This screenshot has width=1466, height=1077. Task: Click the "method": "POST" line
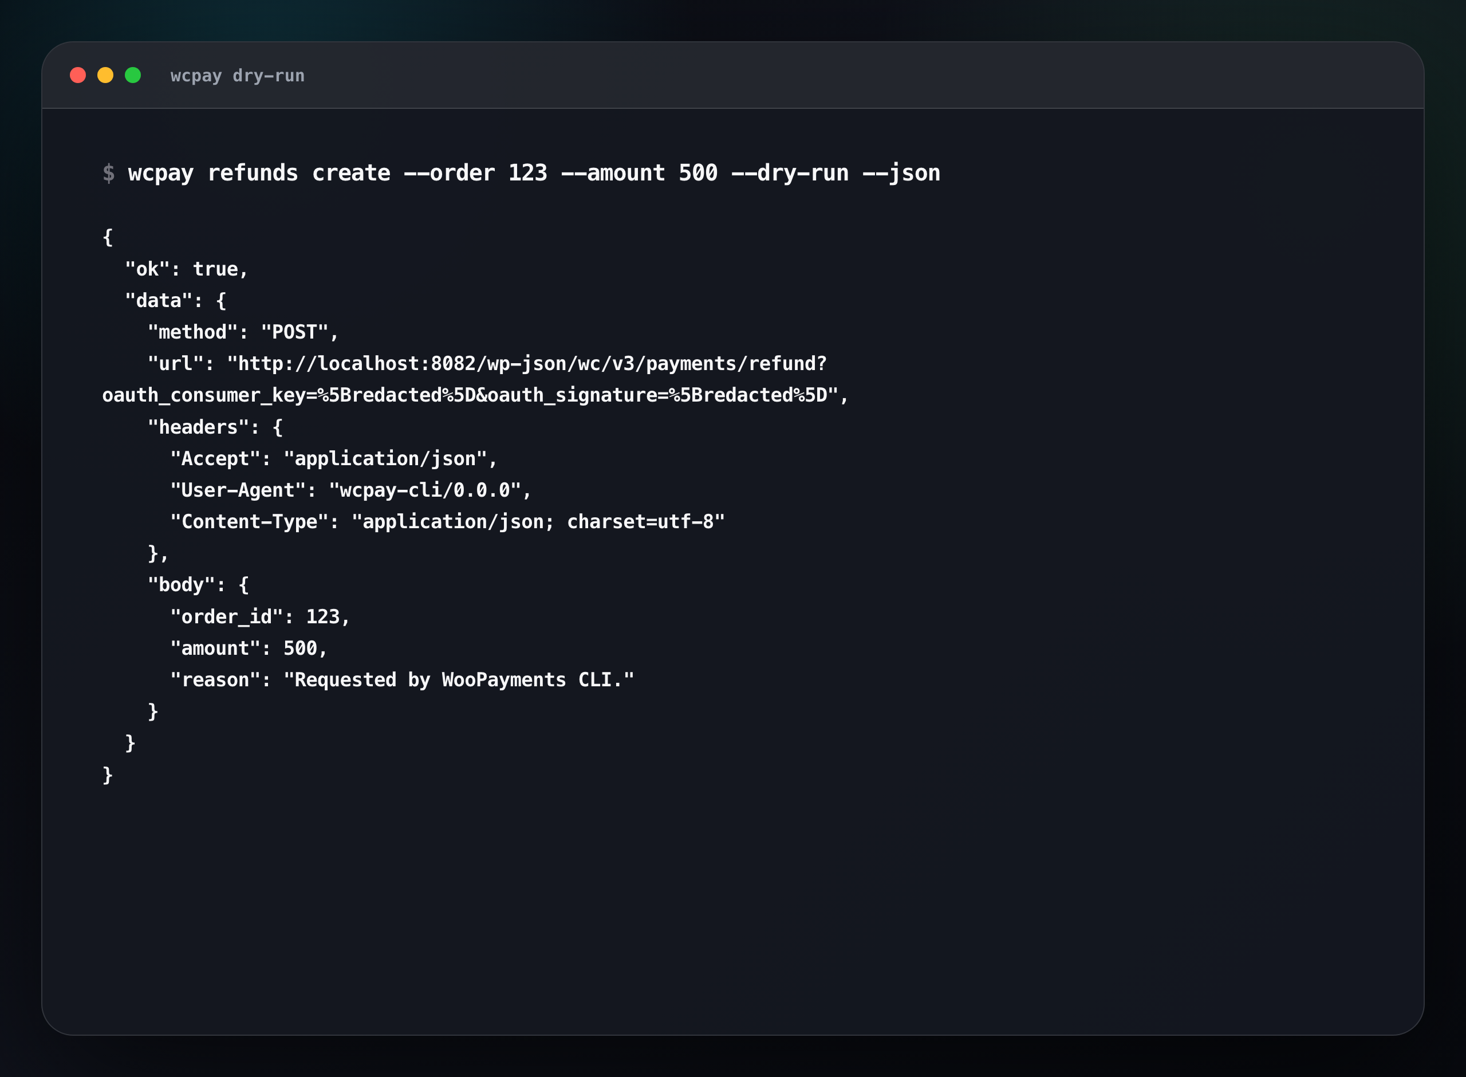(243, 332)
